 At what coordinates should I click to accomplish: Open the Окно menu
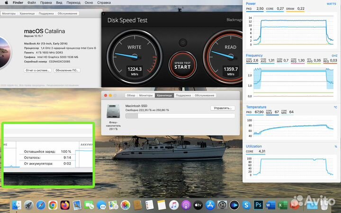point(89,3)
